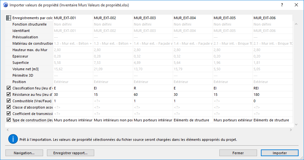The width and height of the screenshot is (304, 160).
Task: Select the Position row label
Action: pos(19,82)
